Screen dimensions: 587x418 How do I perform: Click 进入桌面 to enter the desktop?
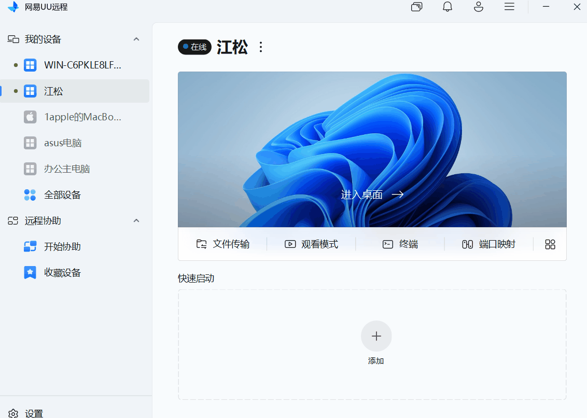[361, 194]
